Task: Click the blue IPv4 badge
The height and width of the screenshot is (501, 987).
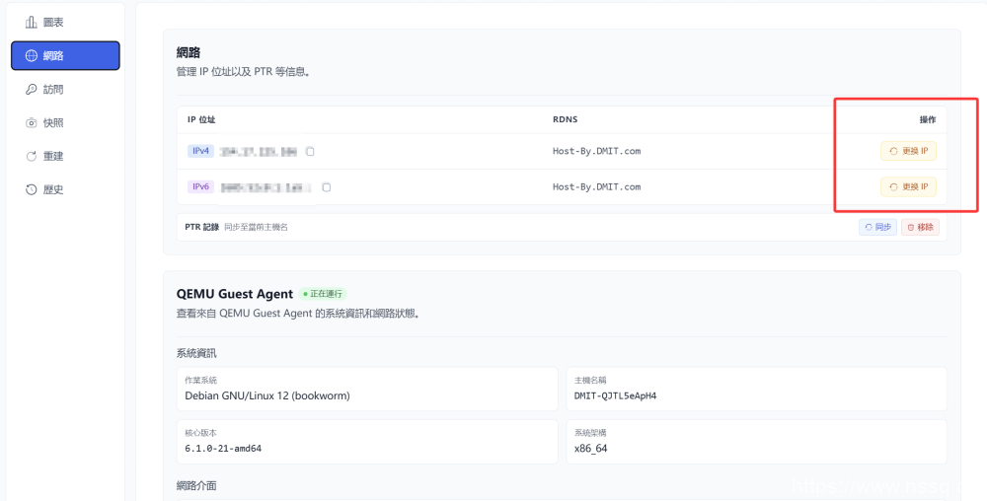Action: click(x=200, y=152)
